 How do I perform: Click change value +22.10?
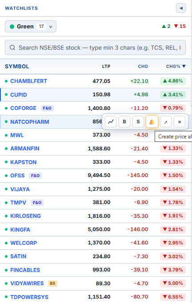tap(139, 81)
